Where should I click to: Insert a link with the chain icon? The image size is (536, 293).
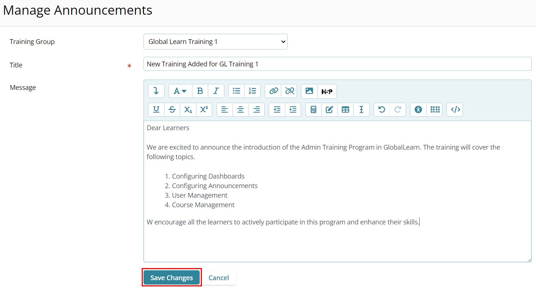pos(274,91)
